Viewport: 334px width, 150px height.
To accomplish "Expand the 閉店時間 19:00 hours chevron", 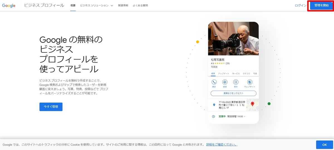I will [x=245, y=116].
